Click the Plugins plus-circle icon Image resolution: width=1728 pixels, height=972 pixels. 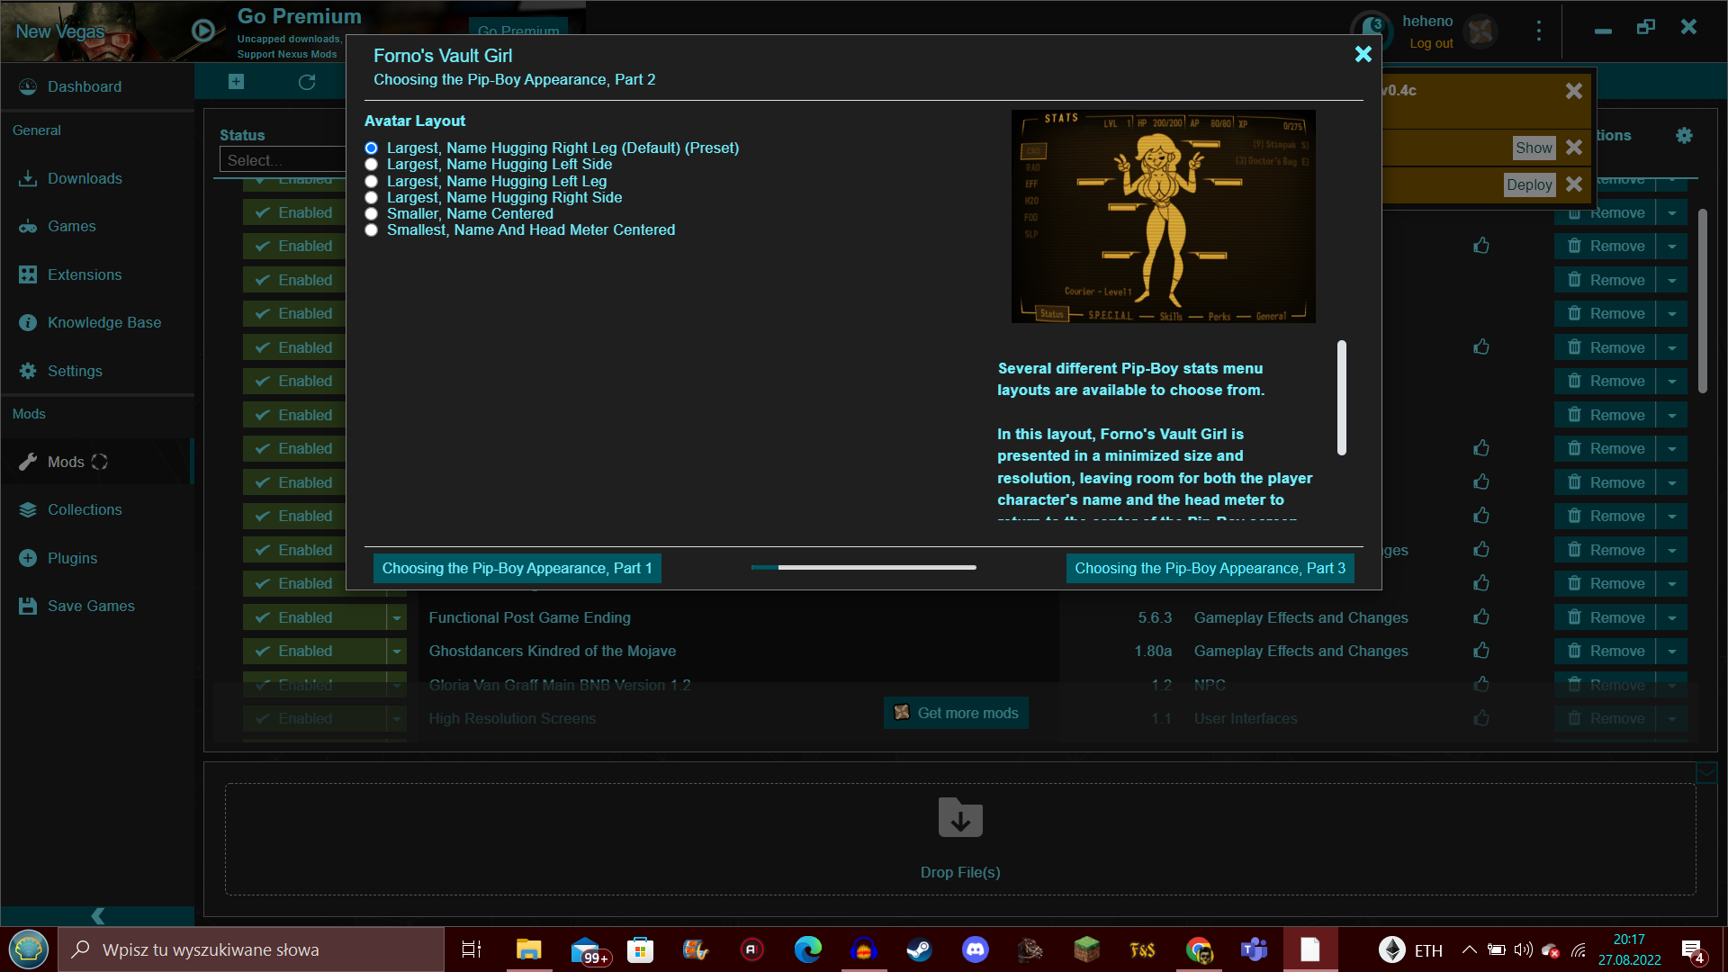(28, 558)
